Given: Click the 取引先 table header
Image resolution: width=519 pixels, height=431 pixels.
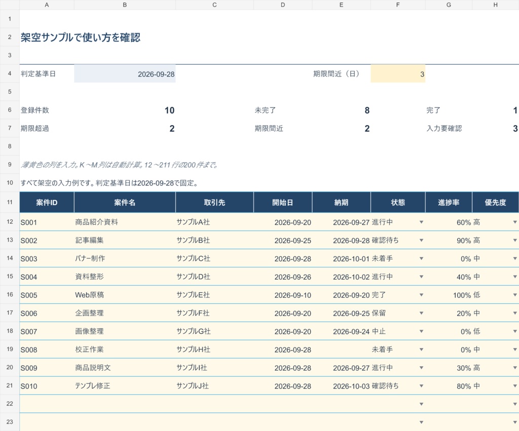Looking at the screenshot, I should click(214, 203).
